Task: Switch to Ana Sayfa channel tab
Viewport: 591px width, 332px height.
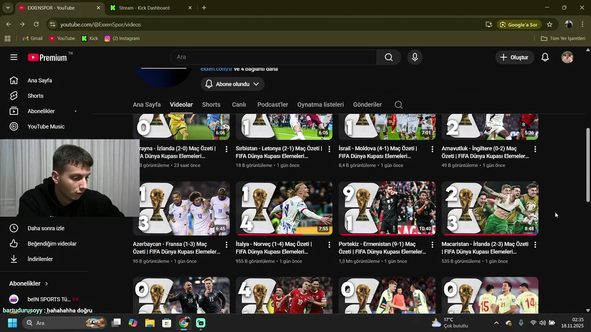Action: [x=147, y=105]
